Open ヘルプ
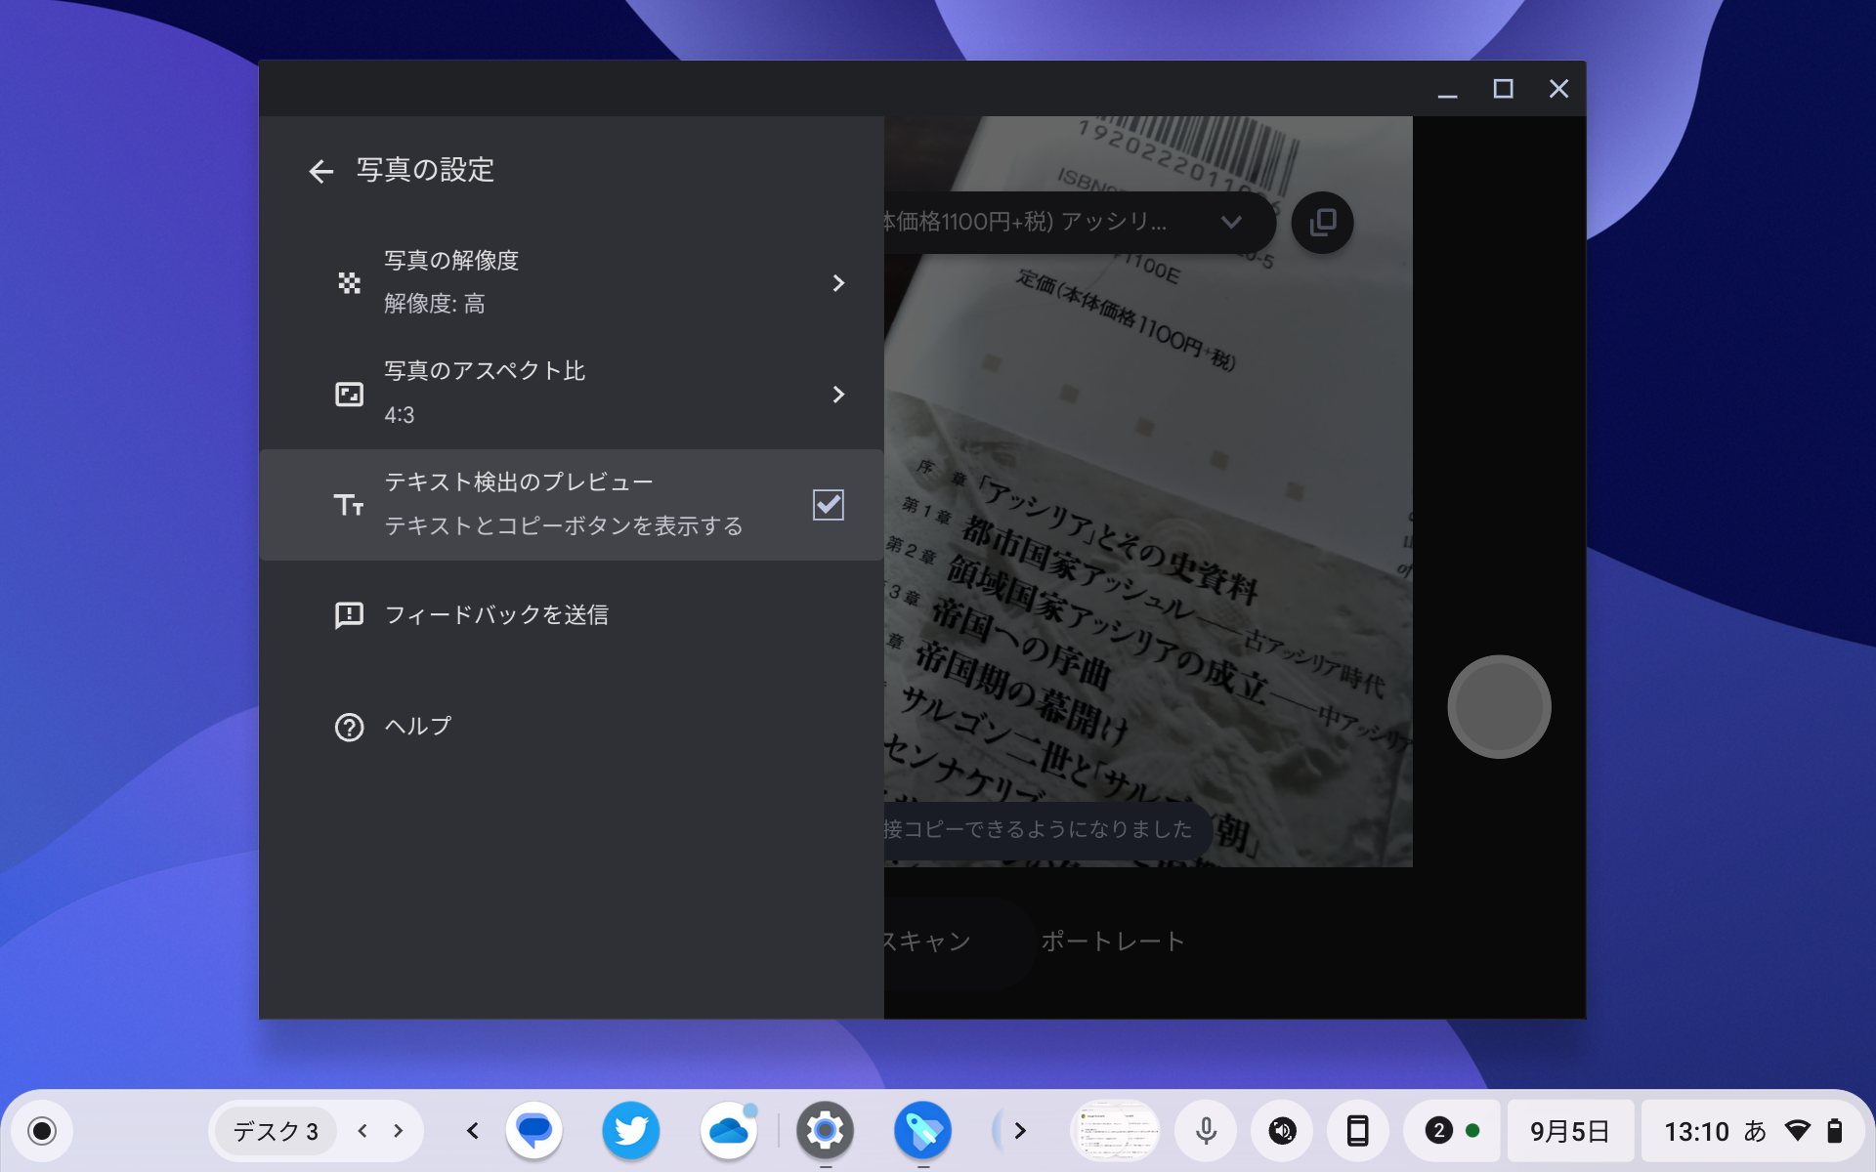 coord(418,727)
